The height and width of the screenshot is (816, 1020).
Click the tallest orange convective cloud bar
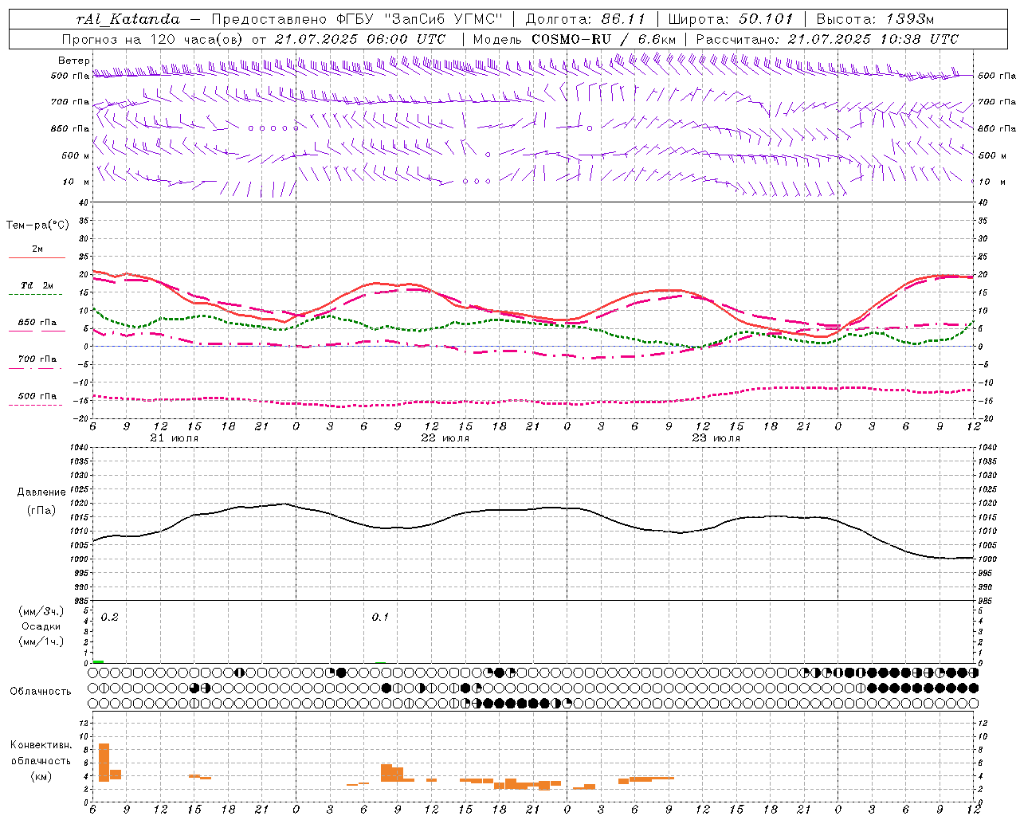tap(104, 762)
